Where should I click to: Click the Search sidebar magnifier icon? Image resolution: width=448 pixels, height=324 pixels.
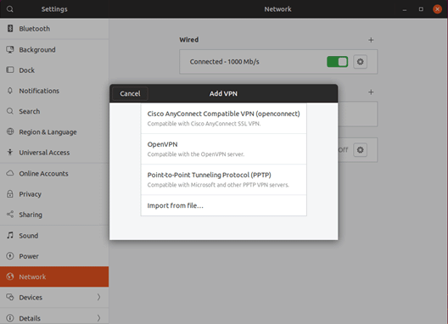(x=10, y=111)
